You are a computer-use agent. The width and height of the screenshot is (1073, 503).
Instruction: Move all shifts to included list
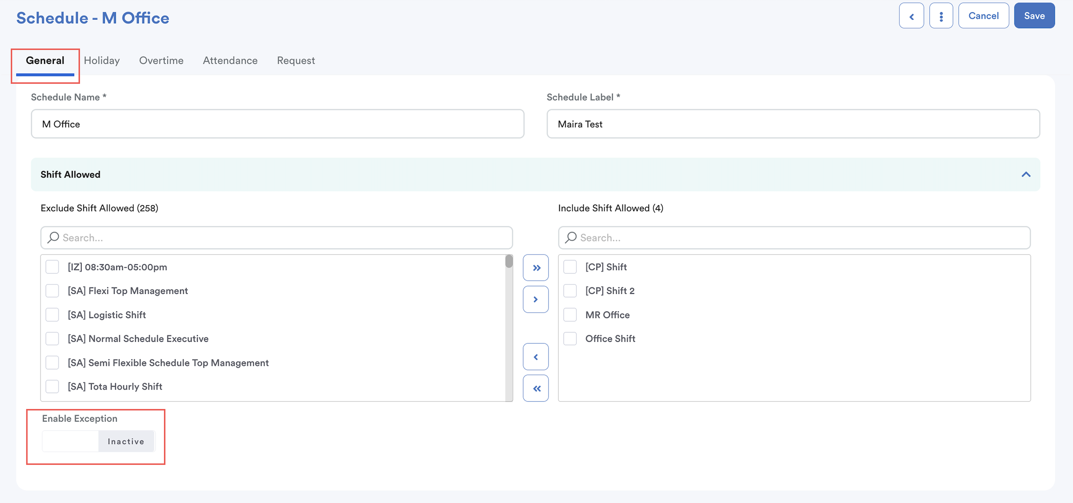[536, 268]
